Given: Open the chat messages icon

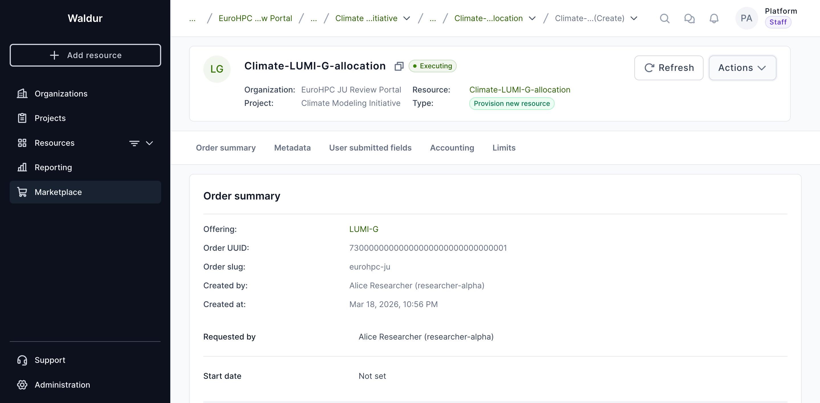Looking at the screenshot, I should (689, 18).
